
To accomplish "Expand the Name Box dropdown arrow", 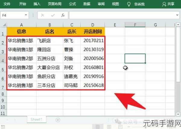I will 26,15.
